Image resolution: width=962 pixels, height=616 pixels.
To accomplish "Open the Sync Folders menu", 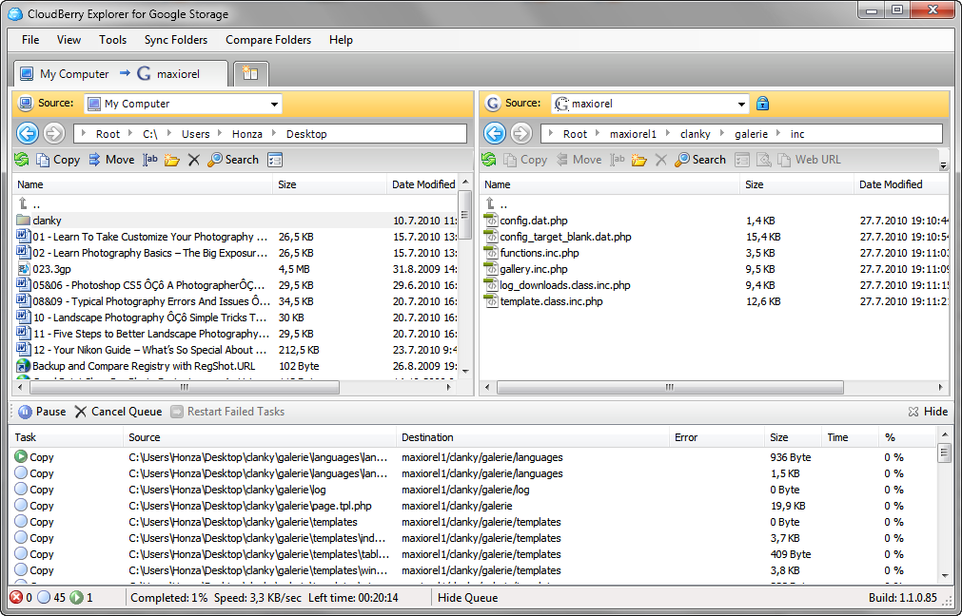I will click(176, 40).
